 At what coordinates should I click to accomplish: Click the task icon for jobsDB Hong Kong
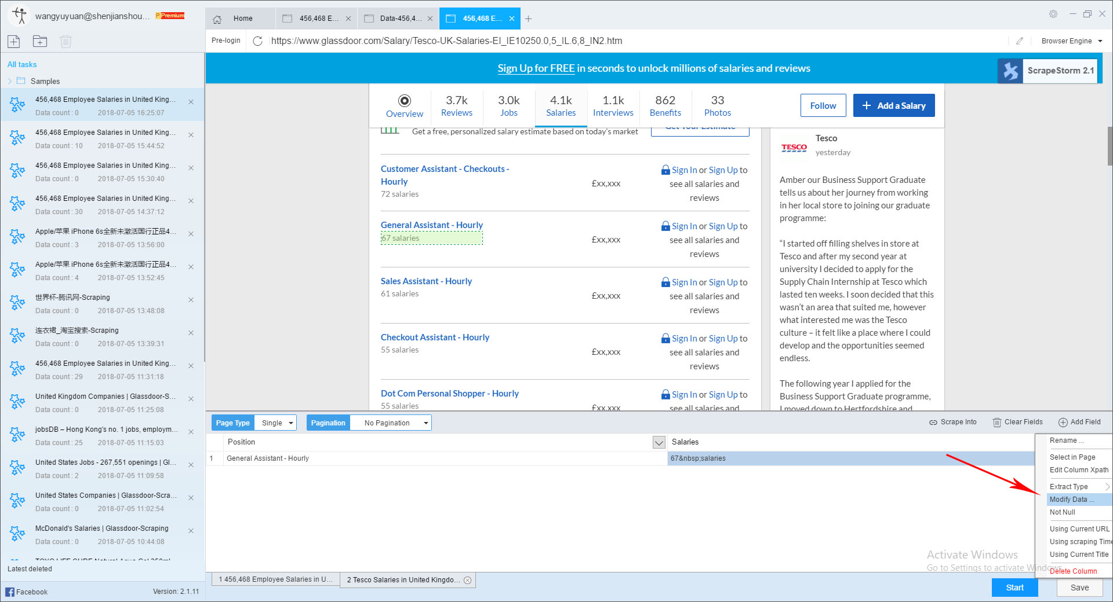(17, 435)
